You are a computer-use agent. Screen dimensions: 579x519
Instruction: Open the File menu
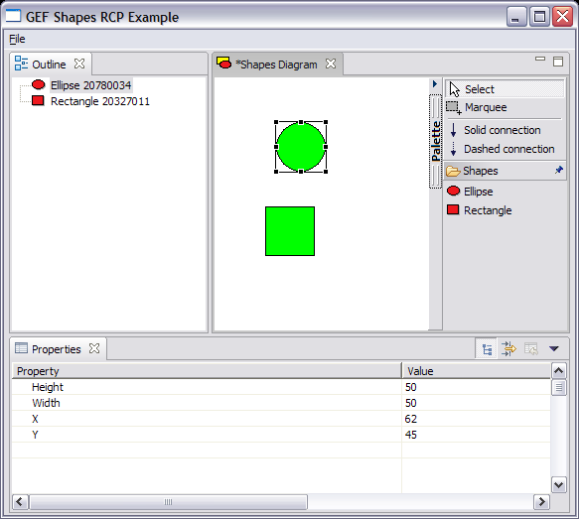[x=17, y=39]
